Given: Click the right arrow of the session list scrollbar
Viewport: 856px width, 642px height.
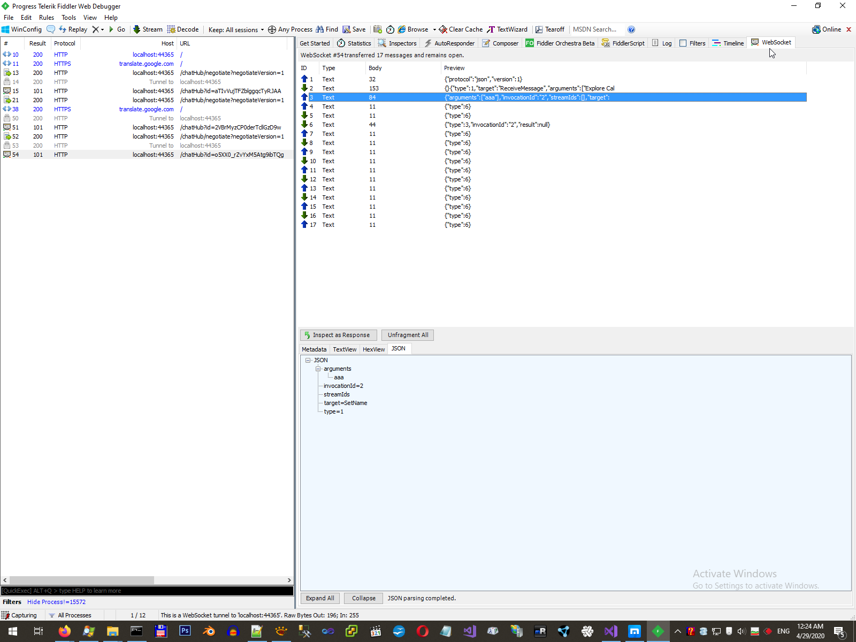Looking at the screenshot, I should (289, 580).
